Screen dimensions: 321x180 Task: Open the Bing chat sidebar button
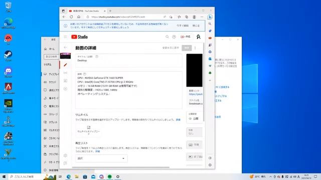[210, 17]
